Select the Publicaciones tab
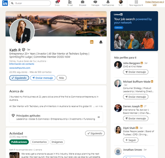 click(19, 142)
